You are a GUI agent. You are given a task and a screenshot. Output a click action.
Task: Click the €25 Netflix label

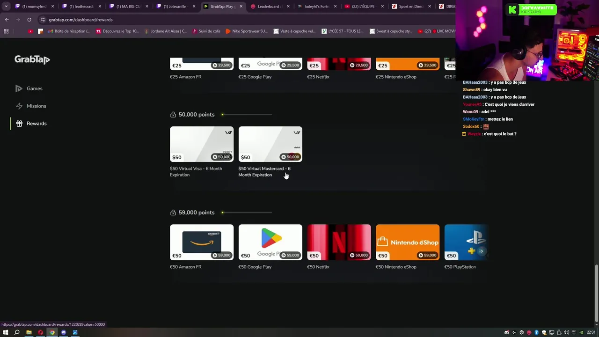point(318,77)
